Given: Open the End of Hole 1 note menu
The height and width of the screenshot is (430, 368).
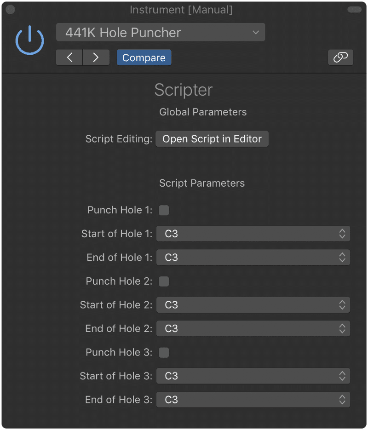Looking at the screenshot, I should (x=253, y=257).
